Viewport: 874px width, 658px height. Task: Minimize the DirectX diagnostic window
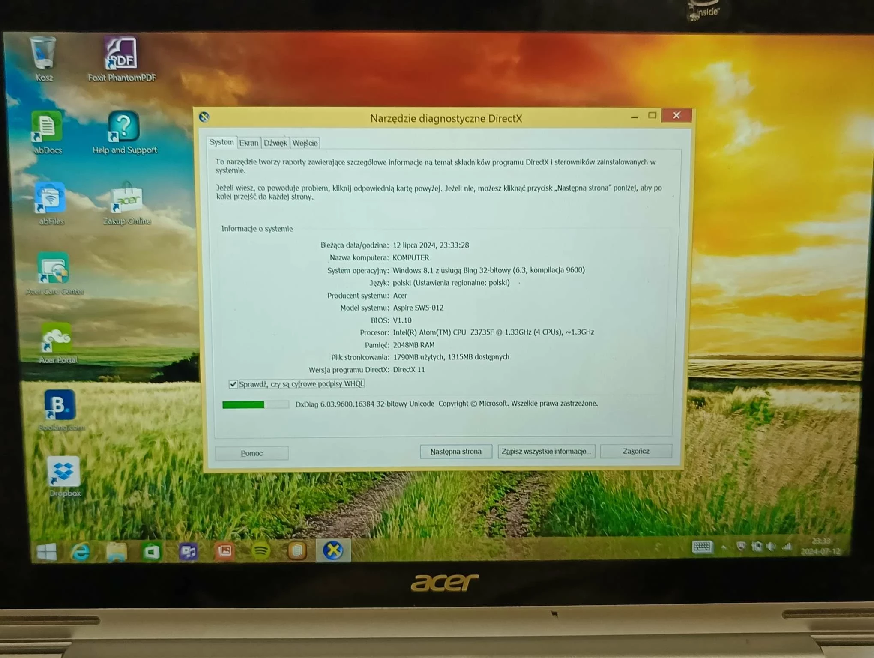point(635,117)
